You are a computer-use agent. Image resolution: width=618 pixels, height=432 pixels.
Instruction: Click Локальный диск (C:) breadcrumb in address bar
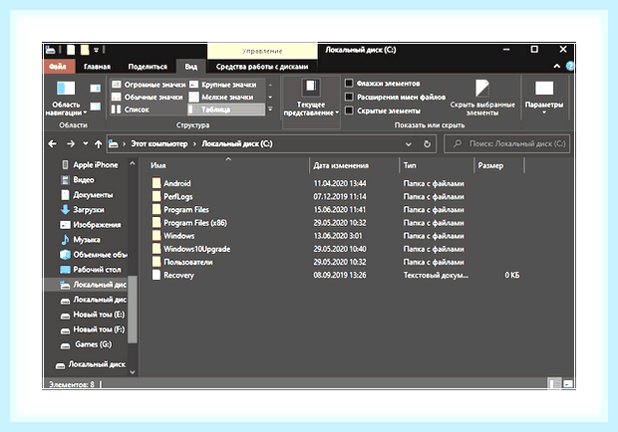pyautogui.click(x=237, y=144)
